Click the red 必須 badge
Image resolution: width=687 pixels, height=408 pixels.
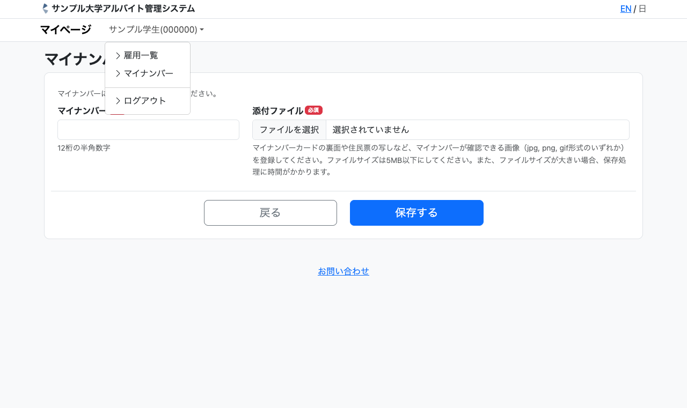click(x=313, y=110)
